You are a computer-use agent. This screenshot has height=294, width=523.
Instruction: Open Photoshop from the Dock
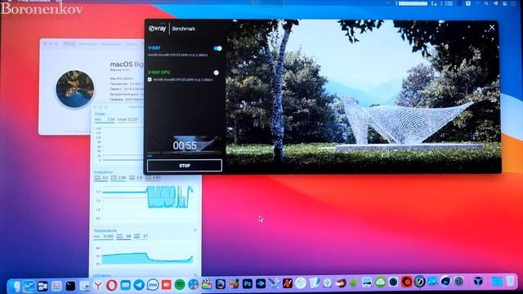(247, 283)
